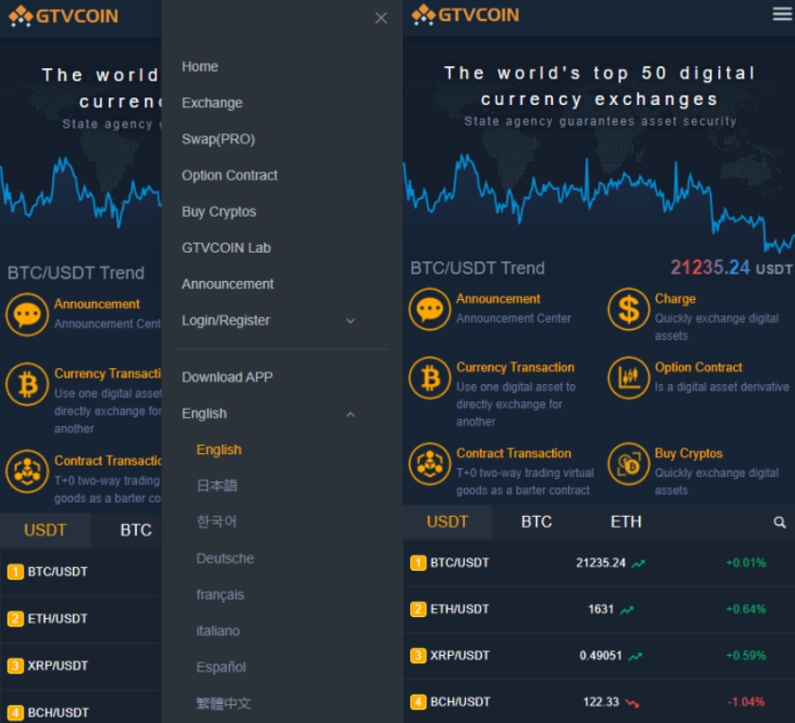795x723 pixels.
Task: Click rank badge 1 beside BTC/USDT on full home screen
Action: pyautogui.click(x=418, y=563)
